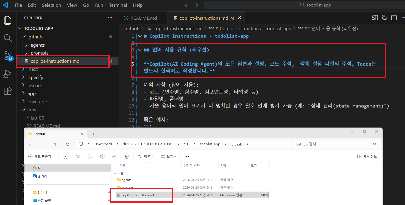Go back in the File Explorer window
This screenshot has width=405, height=205.
[31, 144]
